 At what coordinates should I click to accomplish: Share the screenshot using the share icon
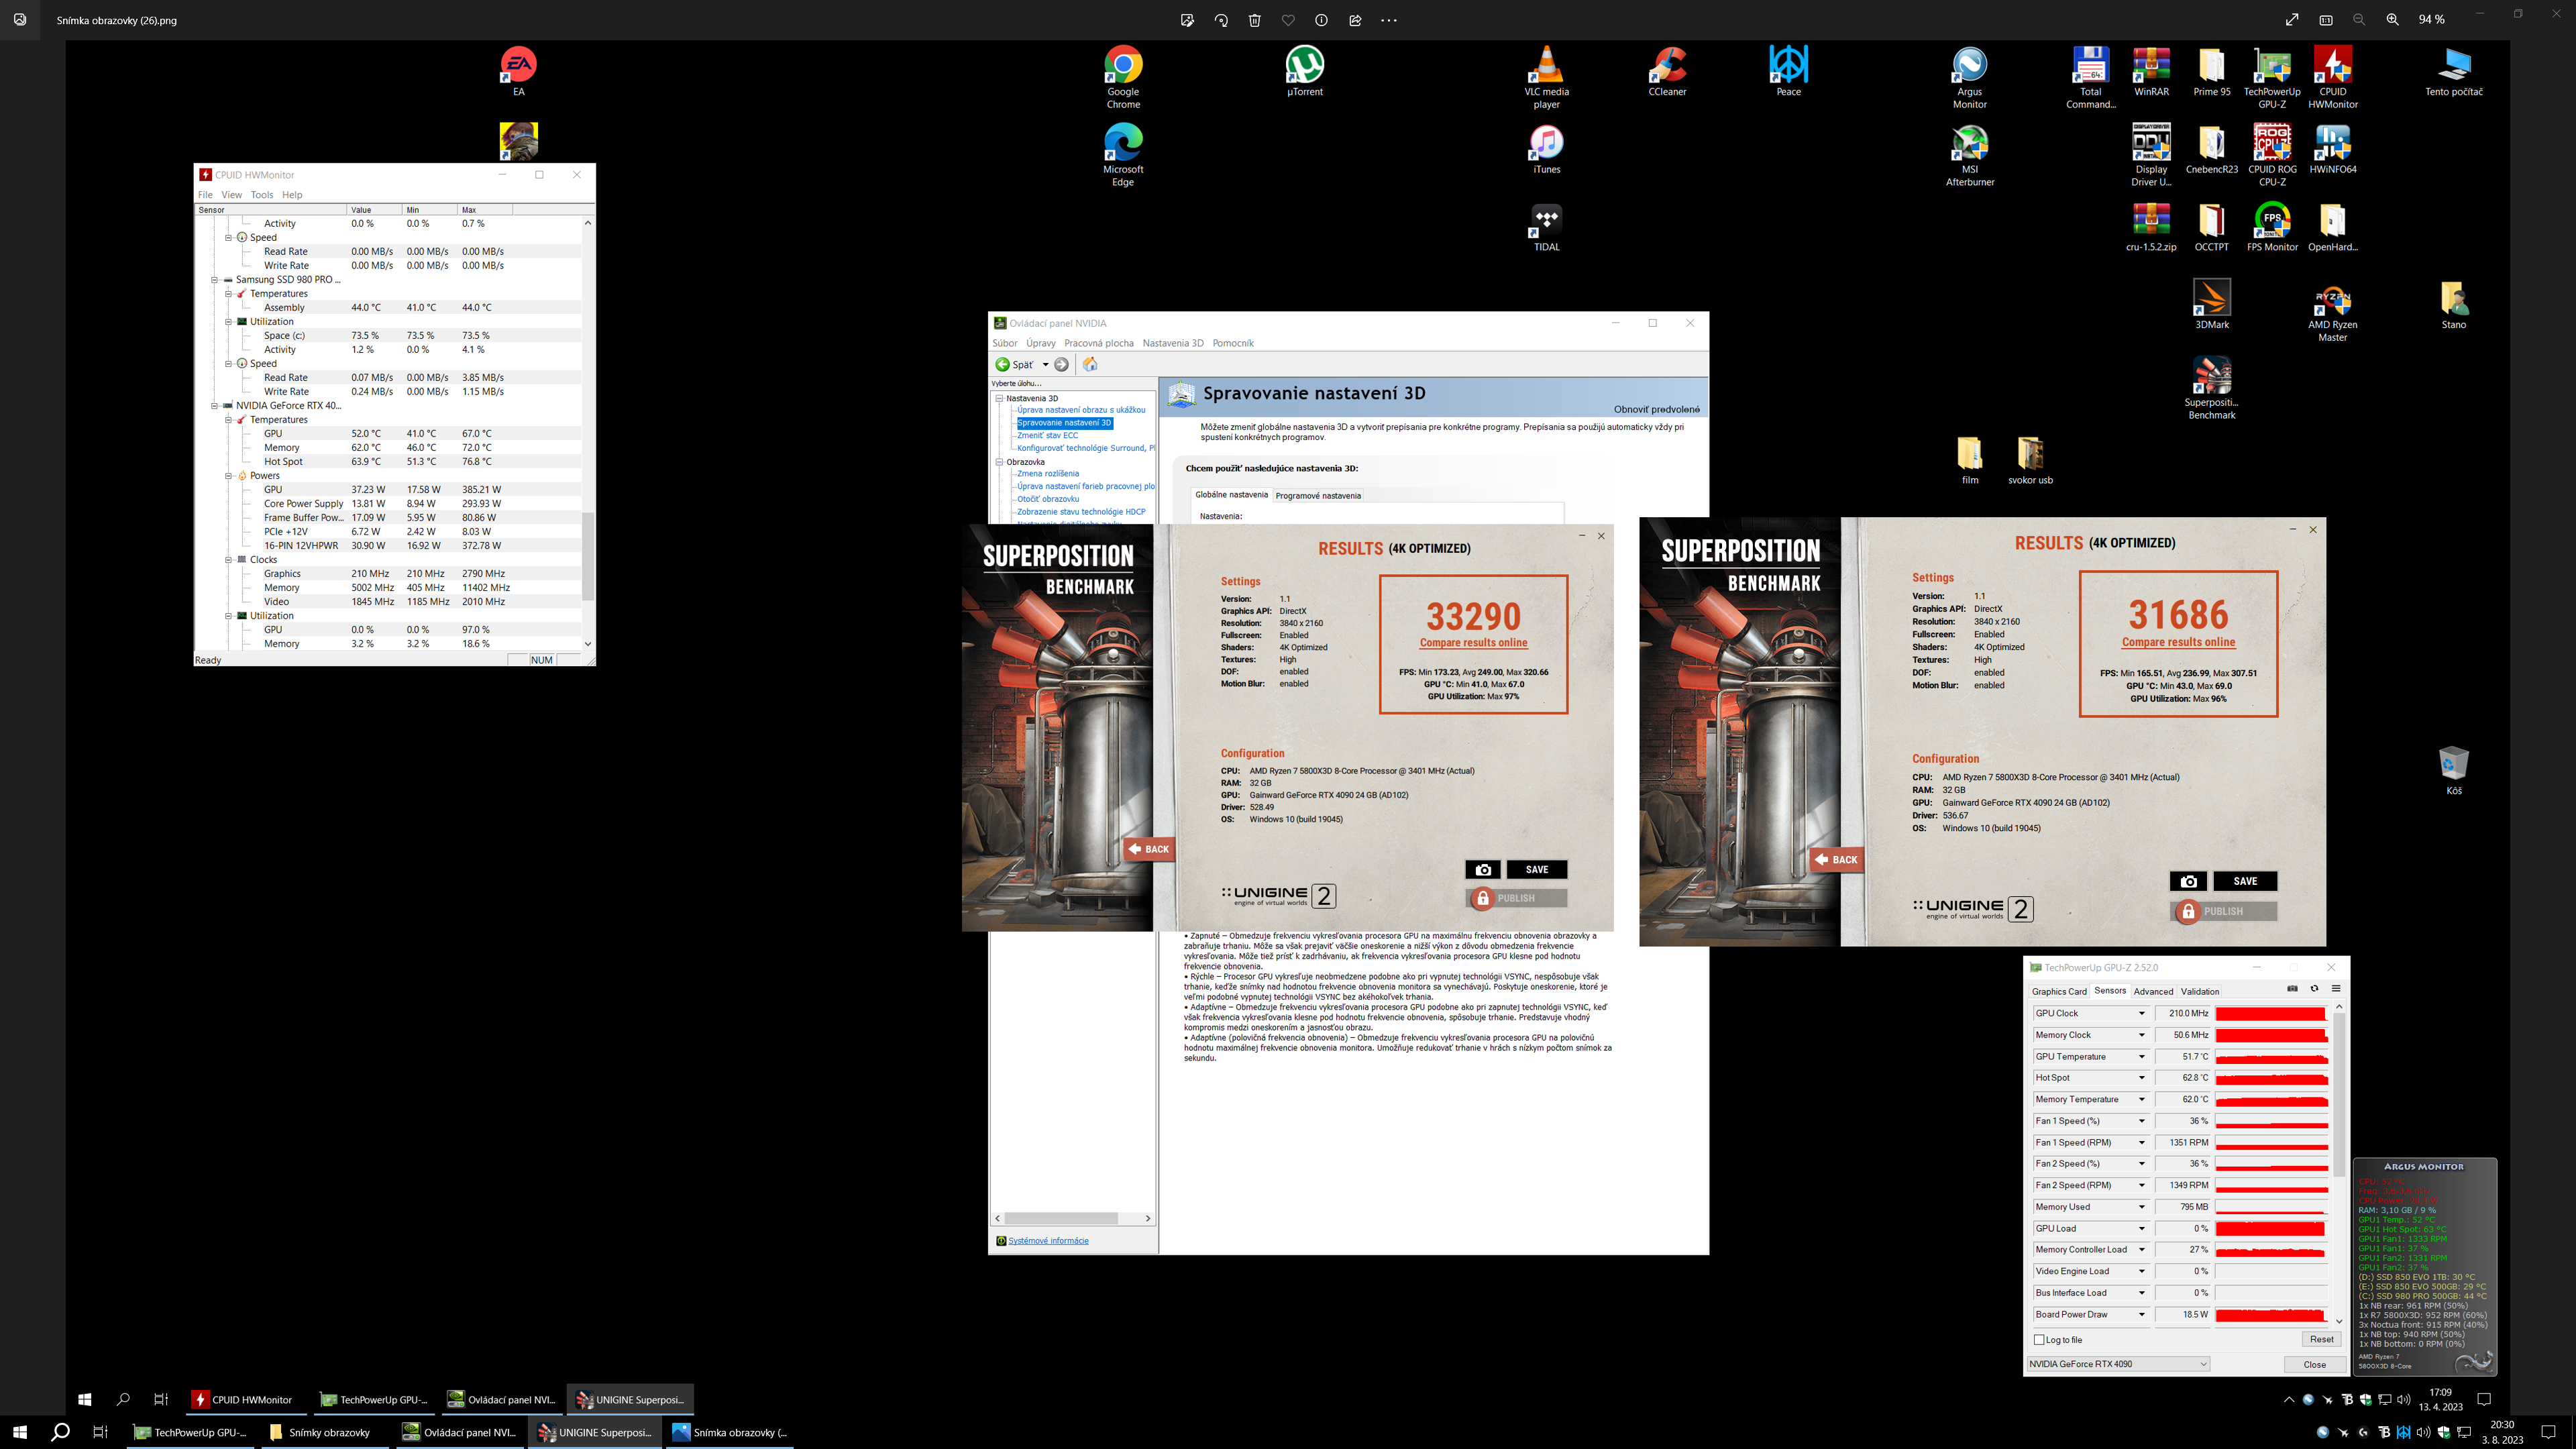point(1355,20)
